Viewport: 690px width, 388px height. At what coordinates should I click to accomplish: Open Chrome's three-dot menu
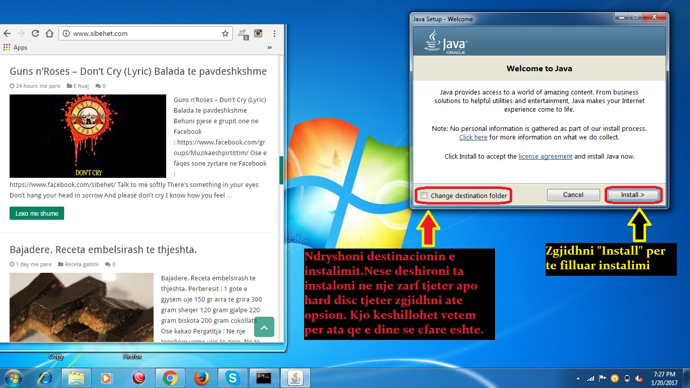click(x=274, y=33)
